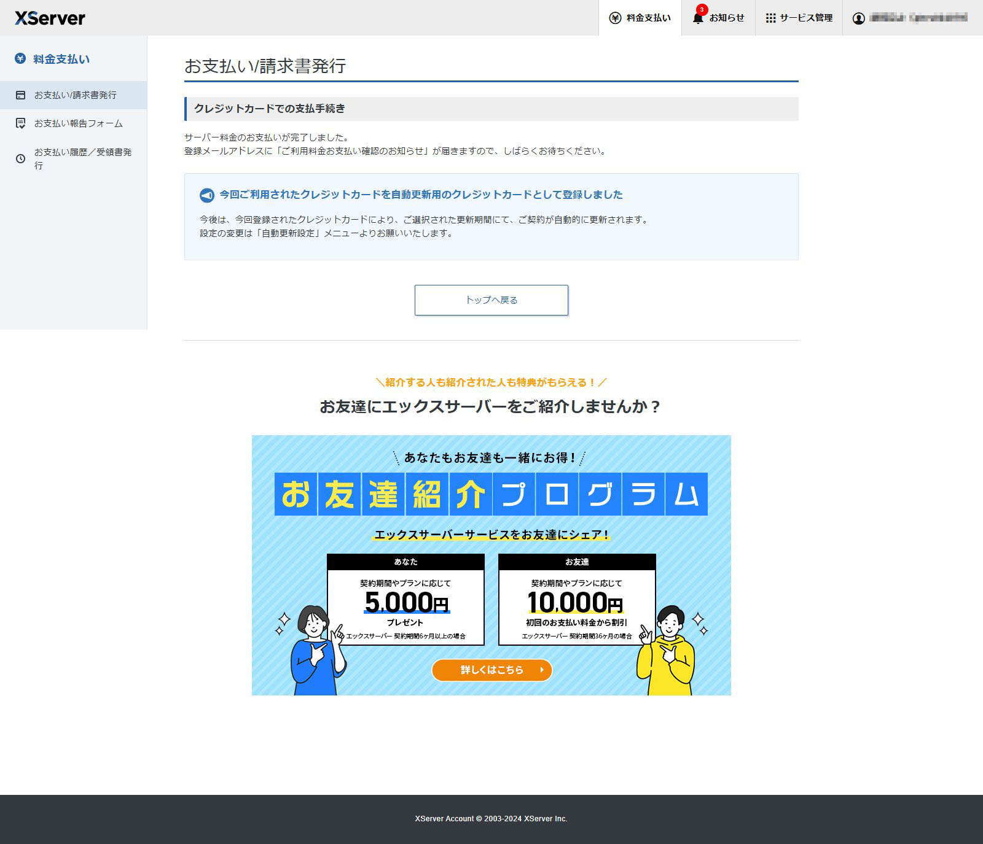Click the 料金支払い sidebar heading
Viewport: 983px width, 844px height.
(61, 59)
